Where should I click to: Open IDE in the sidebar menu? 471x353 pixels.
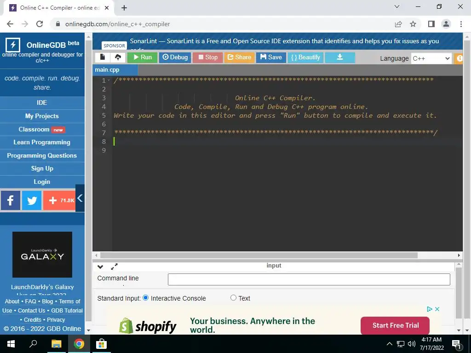[x=42, y=102]
